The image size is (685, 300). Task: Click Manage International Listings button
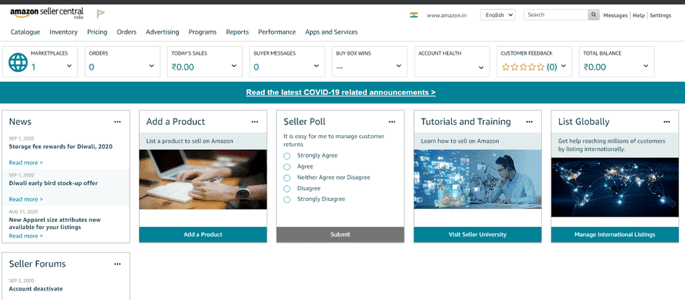614,234
